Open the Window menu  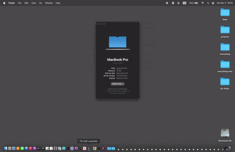(49, 3)
